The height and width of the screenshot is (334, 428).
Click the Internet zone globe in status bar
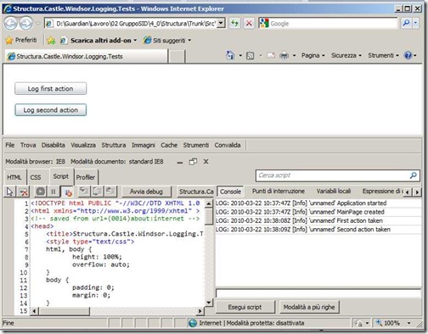coord(193,323)
